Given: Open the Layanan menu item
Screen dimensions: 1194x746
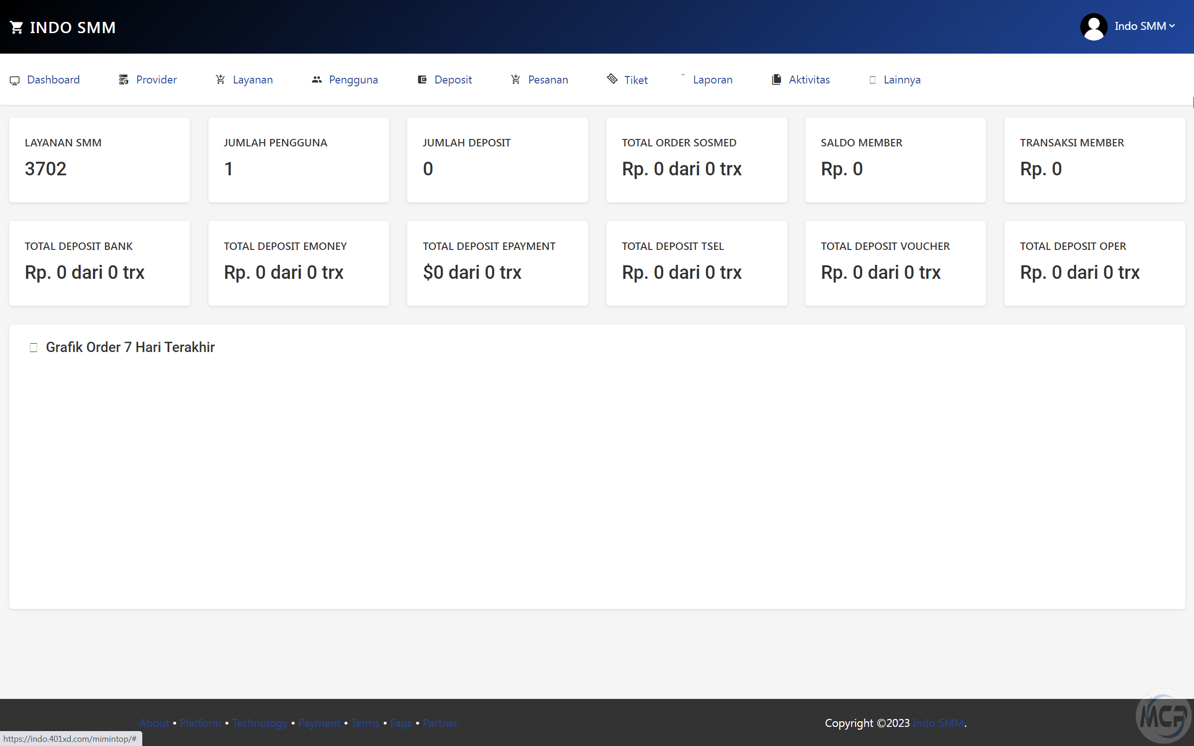Looking at the screenshot, I should coord(252,80).
